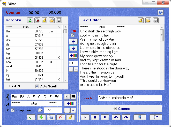The width and height of the screenshot is (171, 127).
Task: Click Text Editor scroll down arrow
Action: pyautogui.click(x=162, y=87)
